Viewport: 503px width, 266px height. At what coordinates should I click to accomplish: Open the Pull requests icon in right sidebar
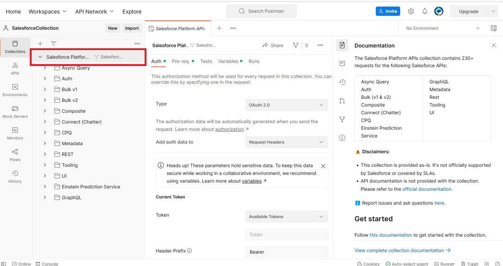coord(342,101)
